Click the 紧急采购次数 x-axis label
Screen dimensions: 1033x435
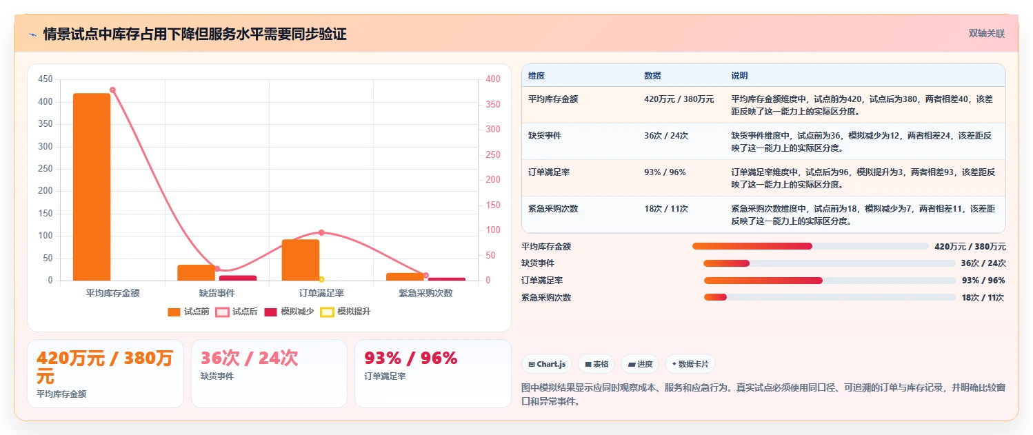[x=425, y=293]
